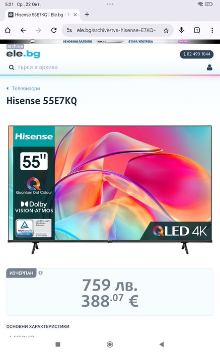Show info icon next to ИЗЧЕРПАН badge

click(x=40, y=273)
